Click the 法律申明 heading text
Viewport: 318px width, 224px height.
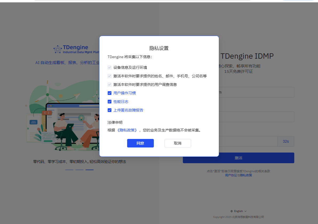tap(115, 123)
